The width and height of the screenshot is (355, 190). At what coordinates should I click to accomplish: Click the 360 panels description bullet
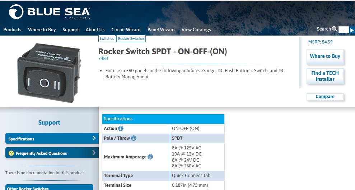(195, 74)
